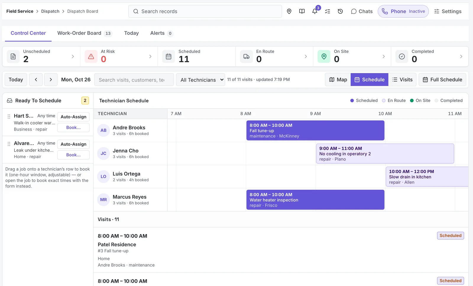Click the Search records field
The height and width of the screenshot is (286, 473).
pyautogui.click(x=205, y=11)
